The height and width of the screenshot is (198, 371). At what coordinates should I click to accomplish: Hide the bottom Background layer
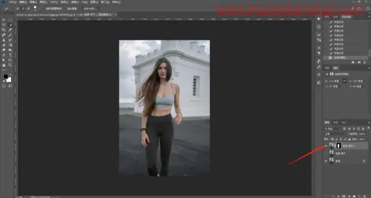tap(326, 161)
